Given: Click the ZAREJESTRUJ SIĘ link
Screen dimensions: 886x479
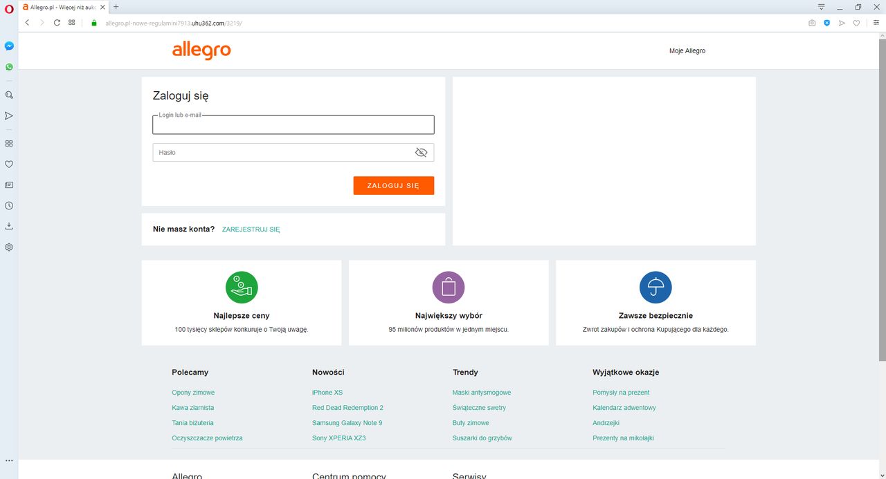Looking at the screenshot, I should (251, 229).
